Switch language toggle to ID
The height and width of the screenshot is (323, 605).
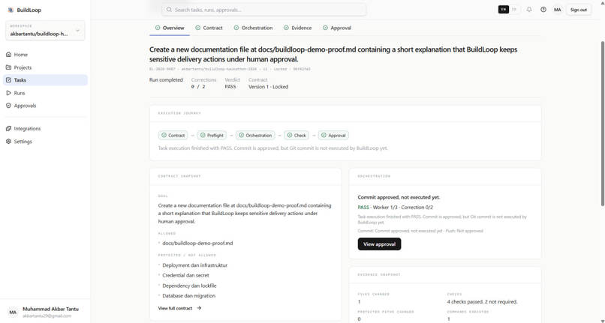(x=514, y=10)
